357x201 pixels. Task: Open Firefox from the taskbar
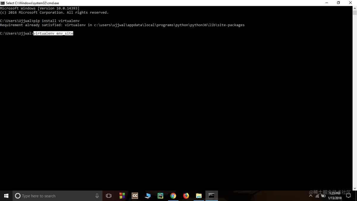pyautogui.click(x=186, y=196)
